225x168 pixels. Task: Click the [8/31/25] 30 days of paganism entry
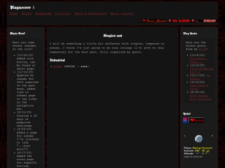click(27, 119)
